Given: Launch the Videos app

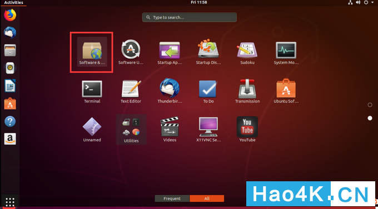Looking at the screenshot, I should click(170, 129).
